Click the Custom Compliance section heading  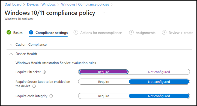[x=31, y=45]
